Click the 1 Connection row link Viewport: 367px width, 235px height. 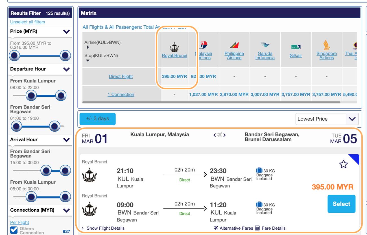121,94
